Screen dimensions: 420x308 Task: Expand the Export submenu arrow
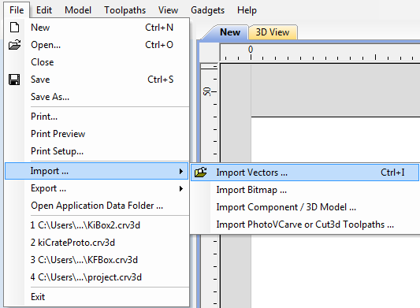pos(181,188)
